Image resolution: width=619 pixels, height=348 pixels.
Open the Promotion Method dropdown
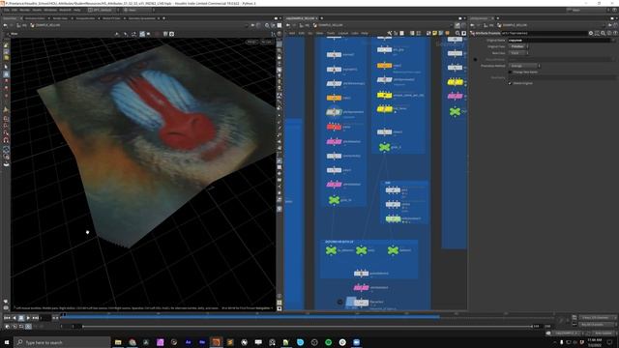(524, 66)
